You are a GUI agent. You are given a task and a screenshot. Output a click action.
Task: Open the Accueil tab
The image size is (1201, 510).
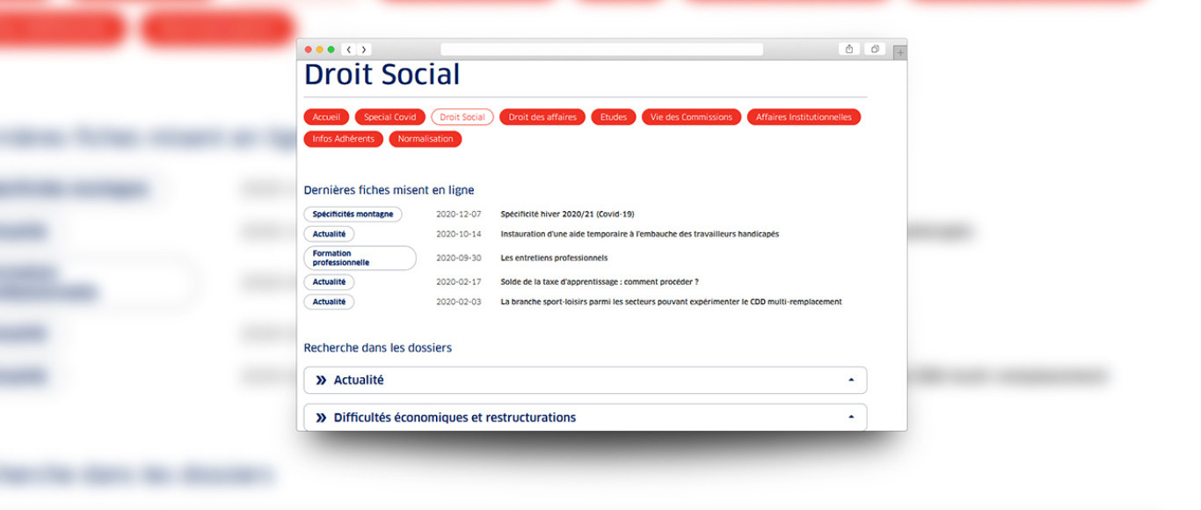pos(326,117)
